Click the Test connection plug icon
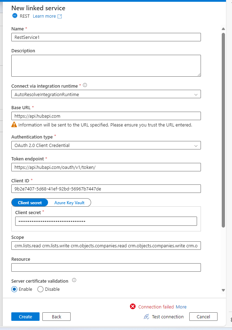The height and width of the screenshot is (330, 232). pyautogui.click(x=147, y=317)
